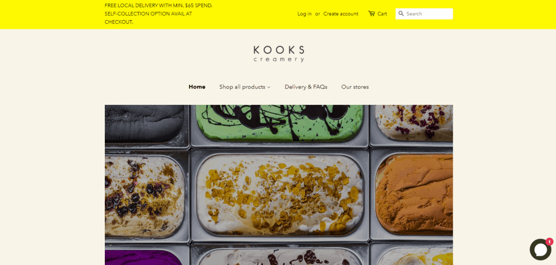
Task: Click the black charcoal ice cream tub
Action: [144, 123]
